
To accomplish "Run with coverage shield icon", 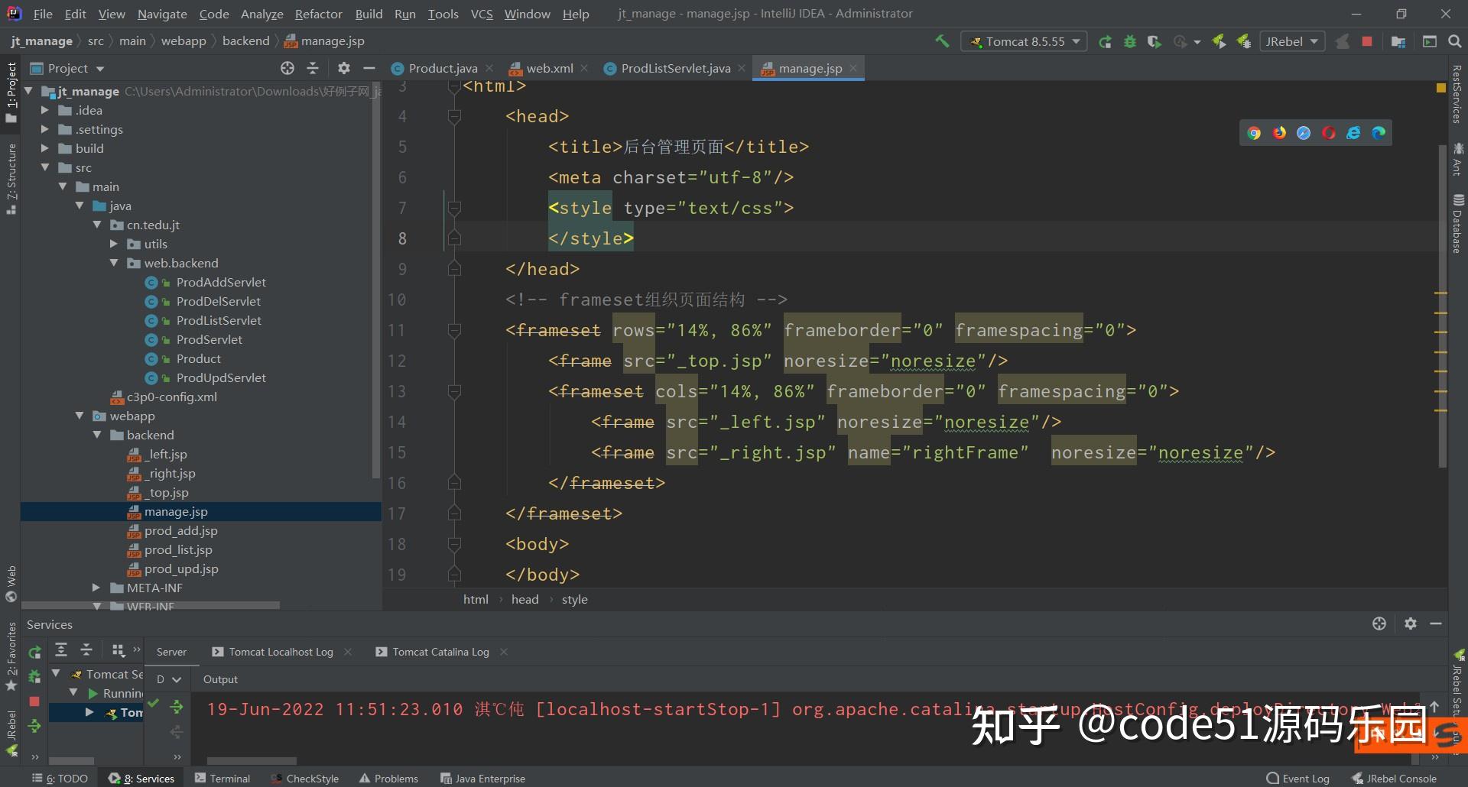I will click(x=1155, y=41).
